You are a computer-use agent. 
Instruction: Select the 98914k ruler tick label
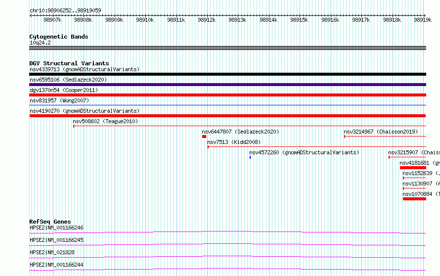[x=268, y=20]
